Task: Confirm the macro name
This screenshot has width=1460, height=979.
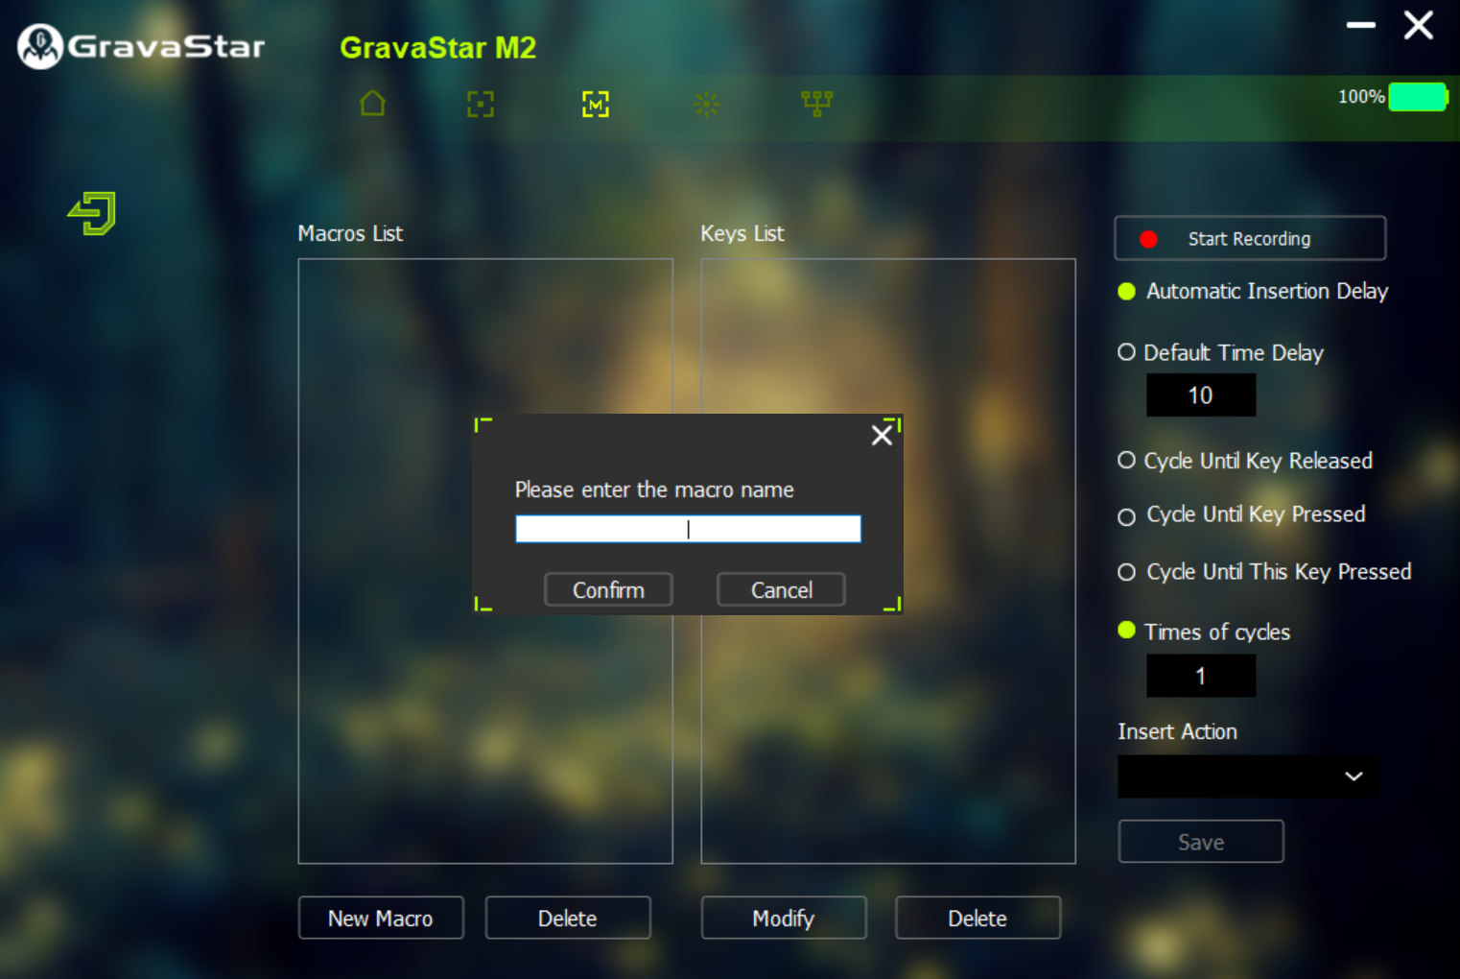Action: click(x=607, y=589)
